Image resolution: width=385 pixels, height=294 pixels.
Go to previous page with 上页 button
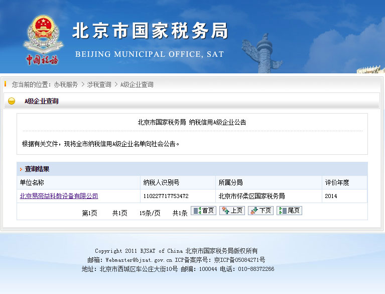232,211
